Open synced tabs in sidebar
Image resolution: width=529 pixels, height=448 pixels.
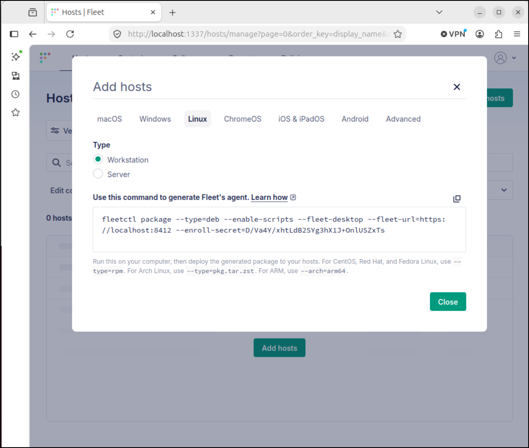(x=16, y=75)
